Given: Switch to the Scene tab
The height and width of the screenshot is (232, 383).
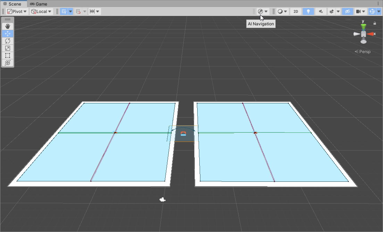Looking at the screenshot, I should click(x=13, y=4).
